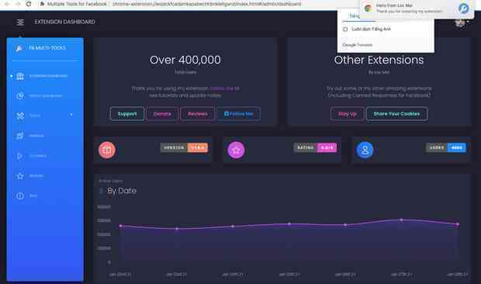Open the Extension Dashboard sidebar icon
Image resolution: width=481 pixels, height=284 pixels.
point(20,76)
